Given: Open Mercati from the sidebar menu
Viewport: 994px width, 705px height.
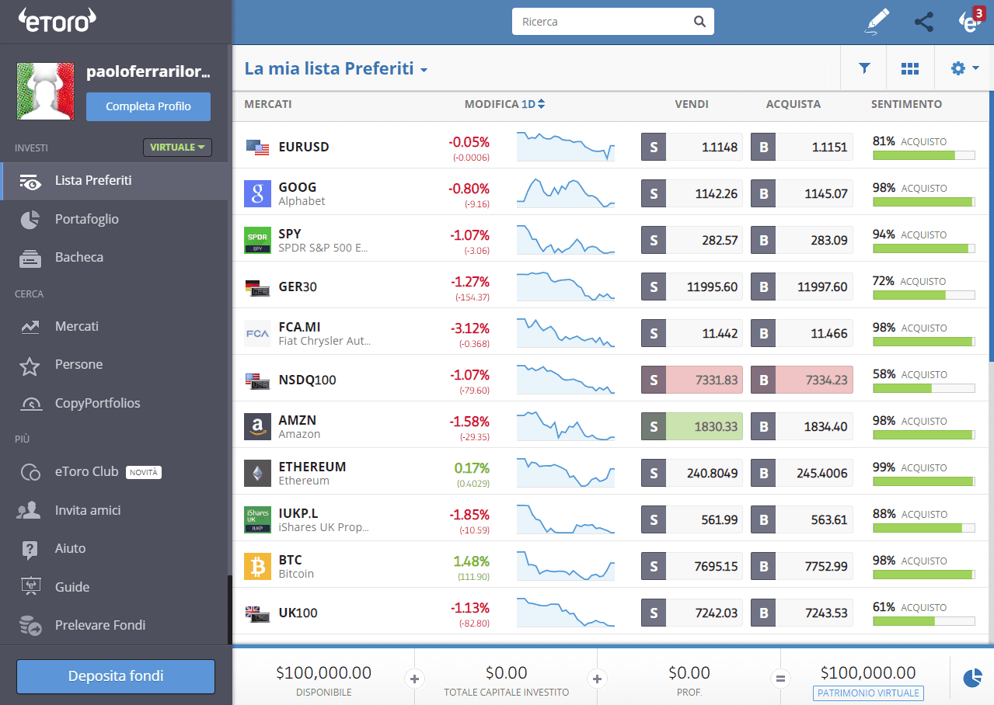Looking at the screenshot, I should pyautogui.click(x=76, y=326).
